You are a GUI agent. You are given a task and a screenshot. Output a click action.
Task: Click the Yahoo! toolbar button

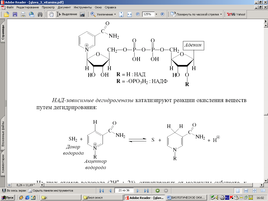click(x=236, y=14)
